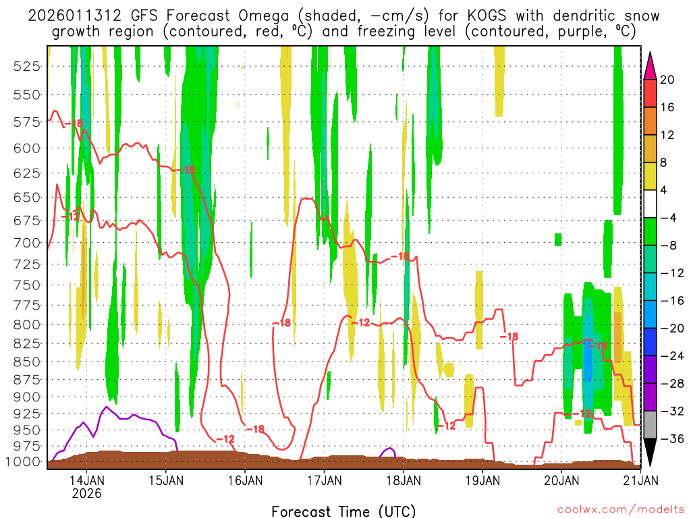Click the yellow 8-to-4 colorbar segment
Image resolution: width=691 pixels, height=518 pixels.
click(x=650, y=176)
